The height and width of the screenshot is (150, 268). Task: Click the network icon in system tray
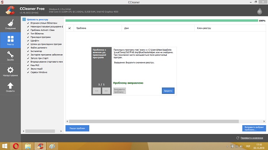point(237,146)
